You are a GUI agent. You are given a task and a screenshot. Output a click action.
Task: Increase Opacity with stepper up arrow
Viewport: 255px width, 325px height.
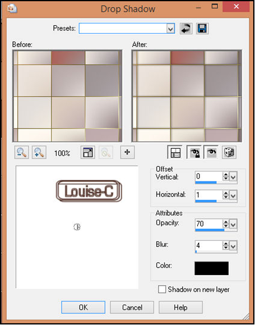pos(226,222)
